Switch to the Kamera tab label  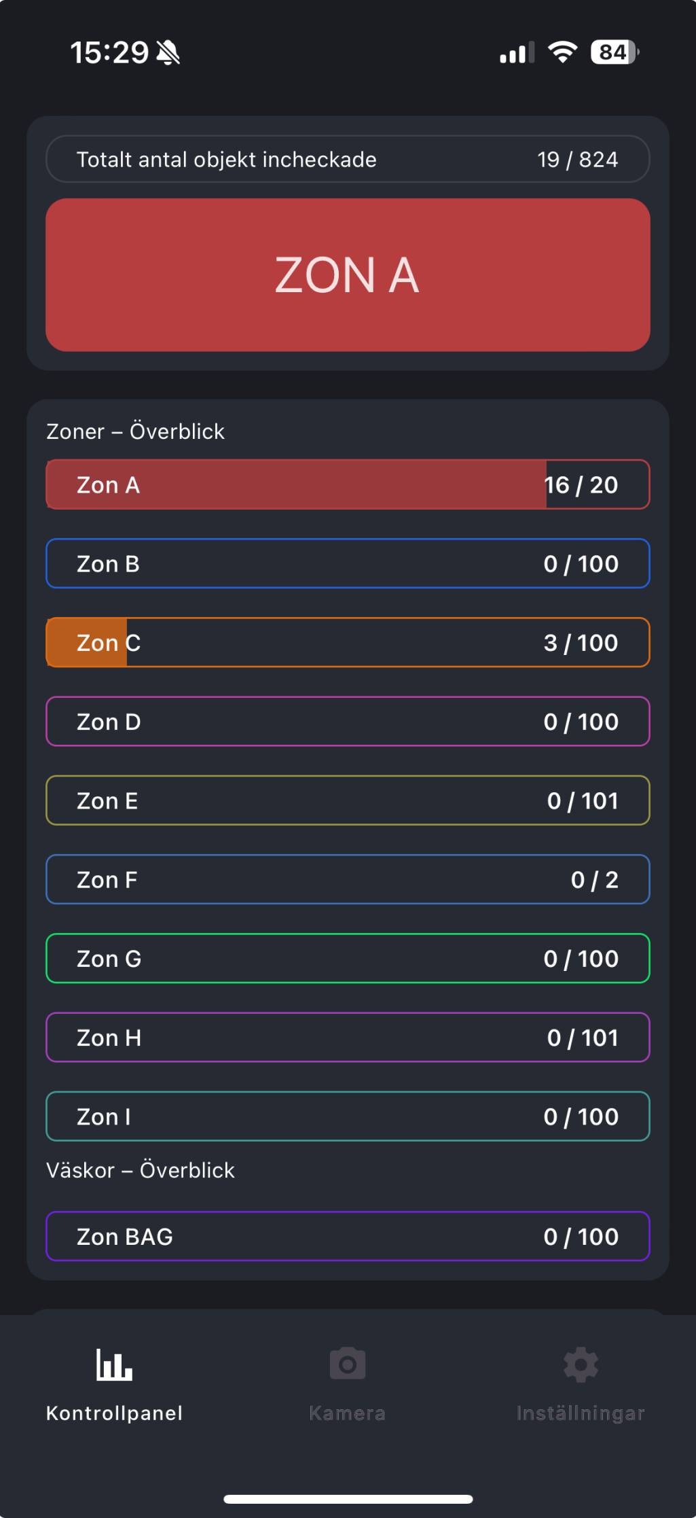(347, 1413)
